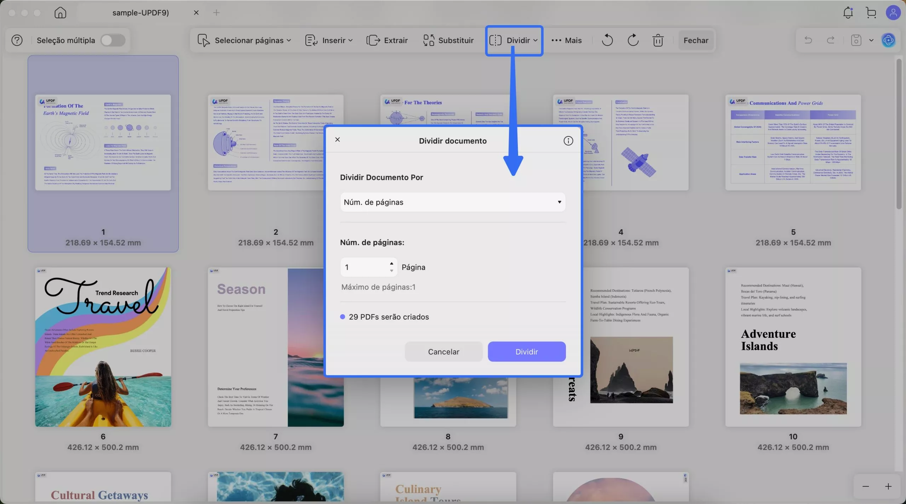The width and height of the screenshot is (906, 504).
Task: Open the shopping cart icon
Action: click(871, 13)
